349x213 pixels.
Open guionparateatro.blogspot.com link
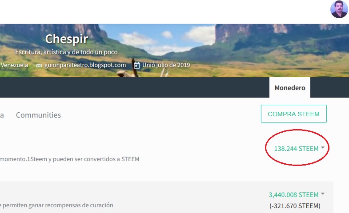click(85, 65)
